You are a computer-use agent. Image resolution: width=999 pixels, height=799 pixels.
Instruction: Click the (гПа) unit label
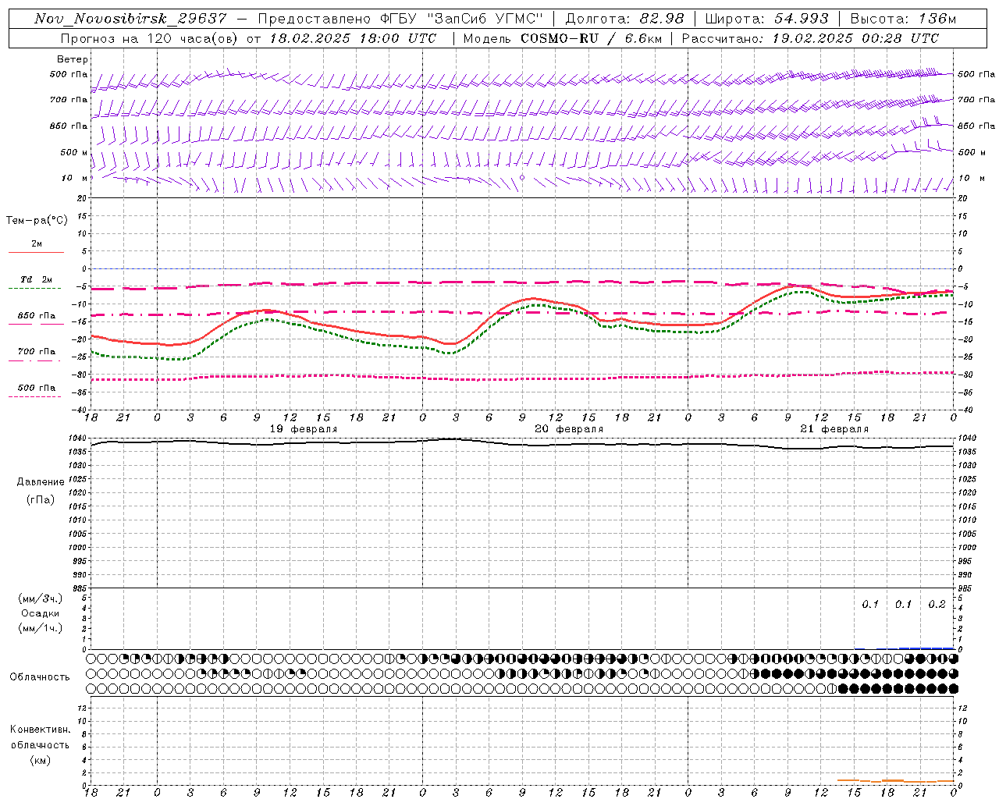(x=41, y=499)
